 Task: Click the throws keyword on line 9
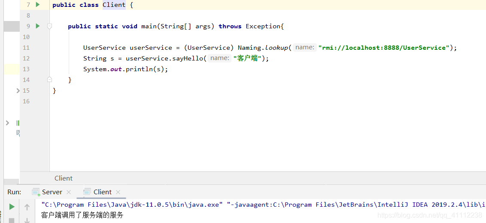230,26
